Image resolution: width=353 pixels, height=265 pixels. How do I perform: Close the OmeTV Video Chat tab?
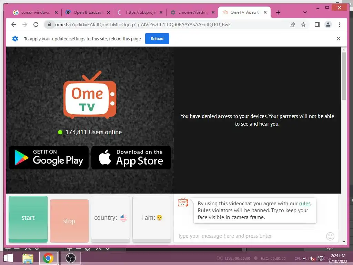click(265, 12)
